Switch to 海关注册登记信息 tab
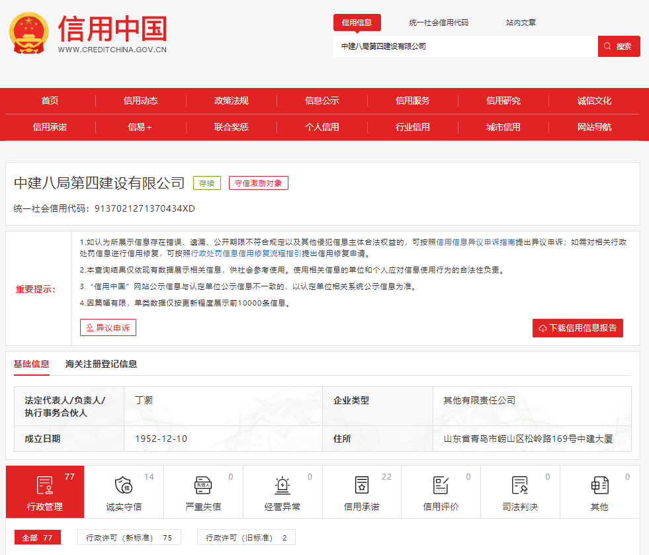The image size is (649, 555). [x=101, y=364]
